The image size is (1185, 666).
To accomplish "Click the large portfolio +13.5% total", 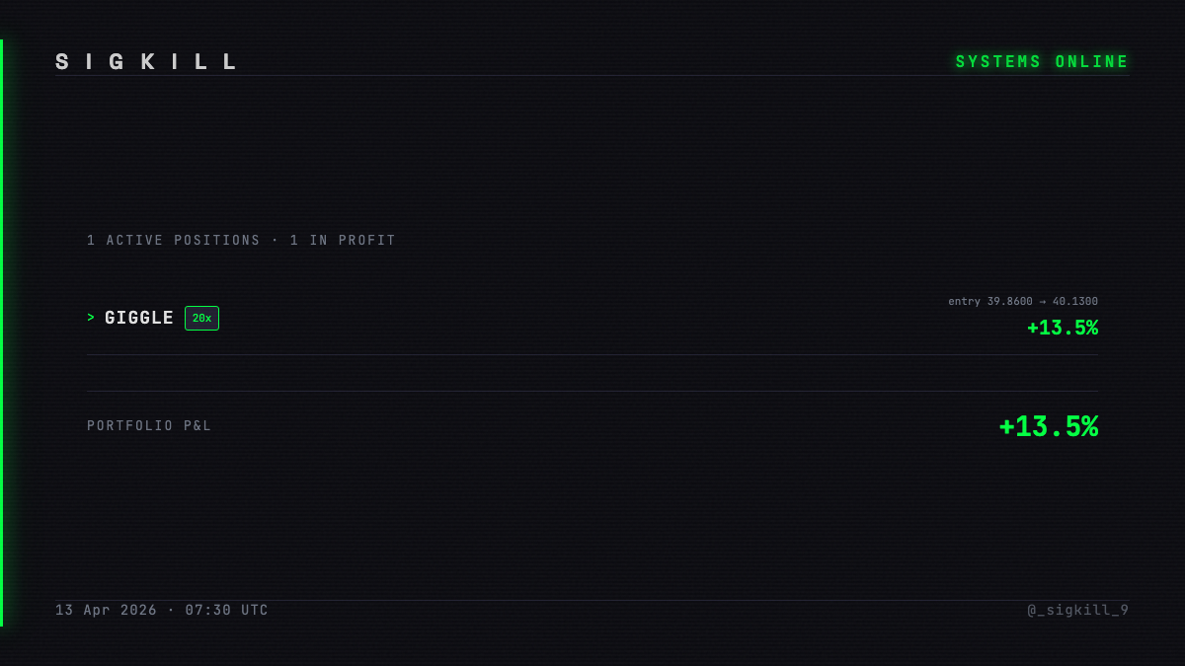I will (1049, 426).
